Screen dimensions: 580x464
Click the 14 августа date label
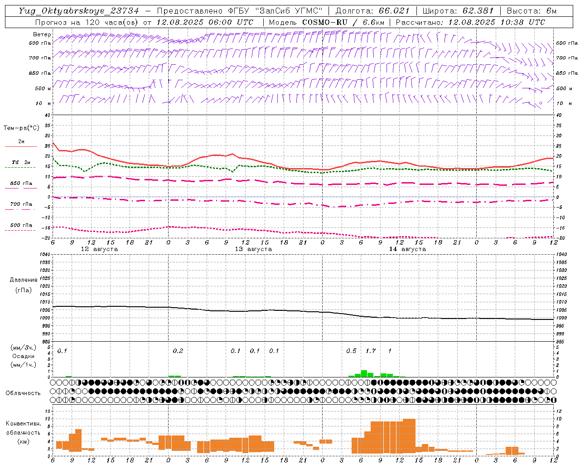pos(407,249)
